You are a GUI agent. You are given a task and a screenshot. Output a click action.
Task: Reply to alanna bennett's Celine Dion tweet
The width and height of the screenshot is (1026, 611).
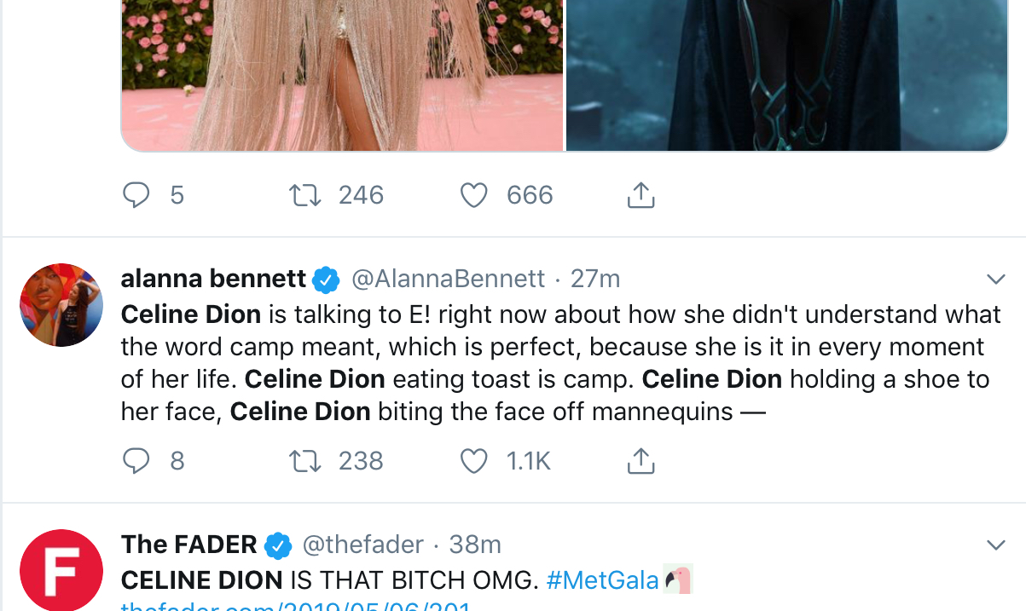pyautogui.click(x=137, y=461)
